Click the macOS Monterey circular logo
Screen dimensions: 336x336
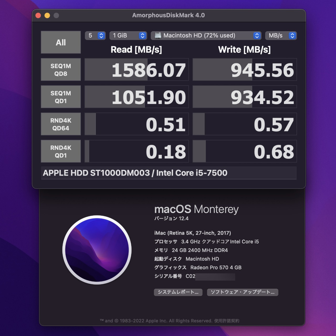pyautogui.click(x=97, y=250)
